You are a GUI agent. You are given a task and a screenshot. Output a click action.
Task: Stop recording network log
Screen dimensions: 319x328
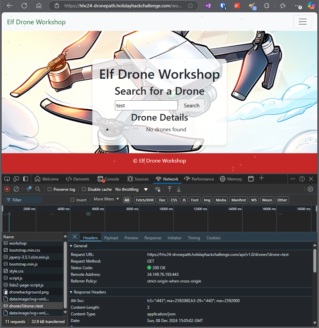7,189
